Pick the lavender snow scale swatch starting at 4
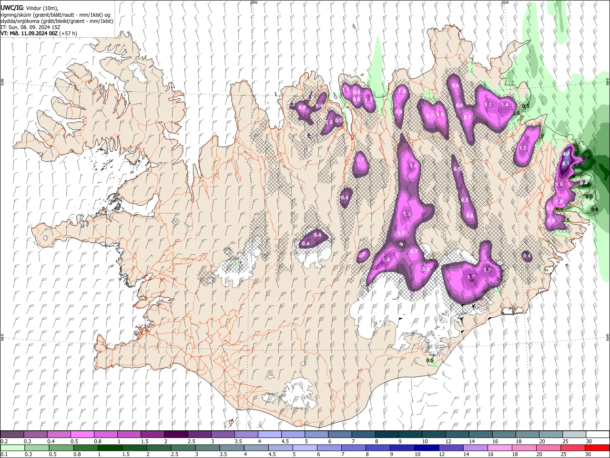Viewport: 610px width, 458px height. pyautogui.click(x=269, y=435)
